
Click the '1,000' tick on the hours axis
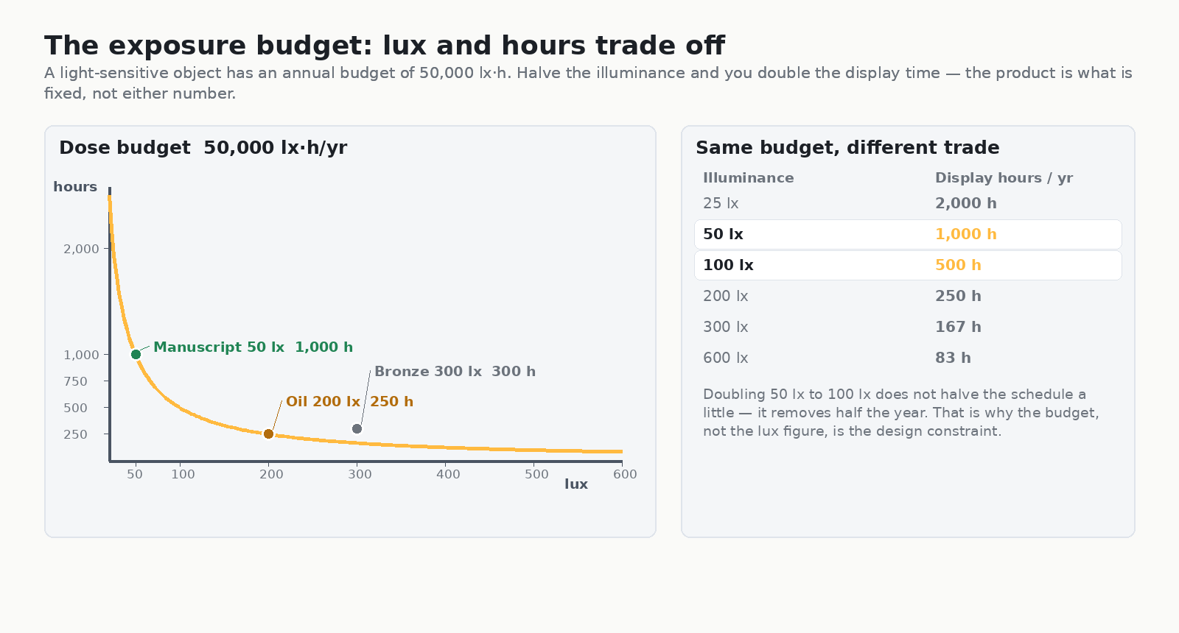pos(81,356)
